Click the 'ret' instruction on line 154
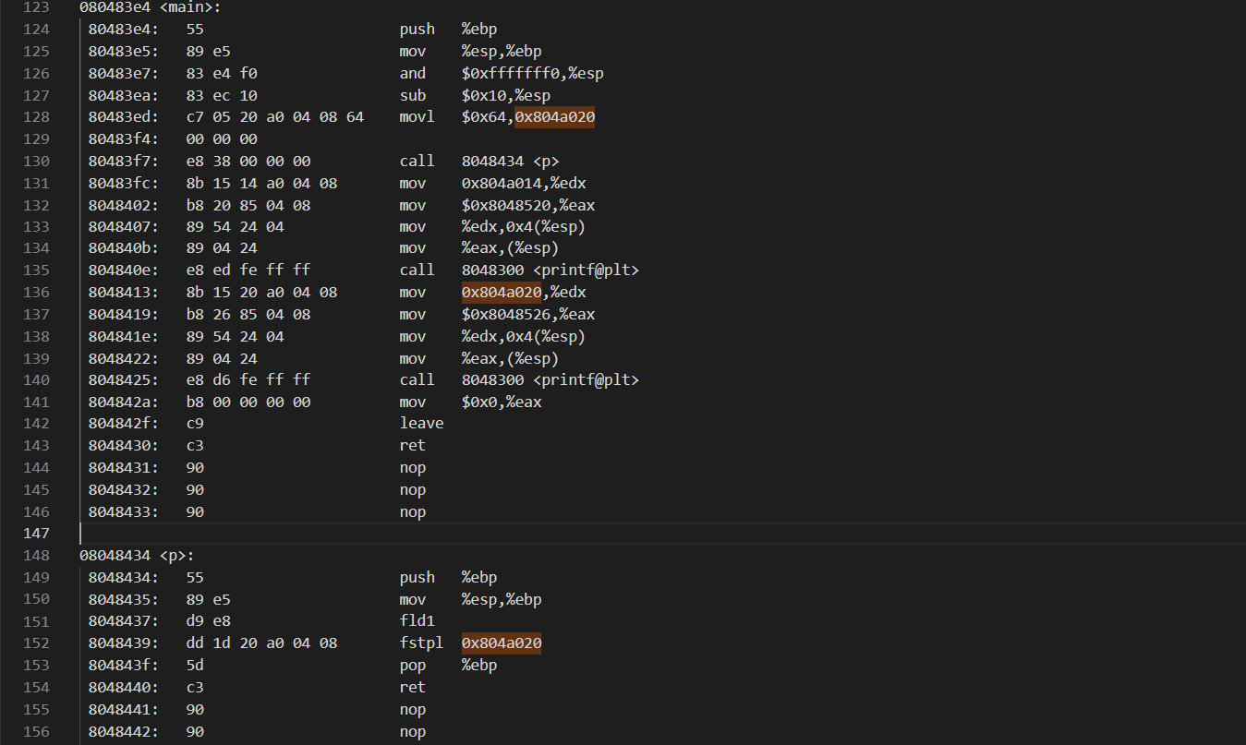The image size is (1246, 745). (x=413, y=688)
